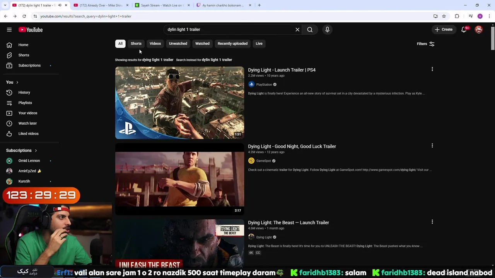Open more options for Good Night Good Luck Trailer

432,146
